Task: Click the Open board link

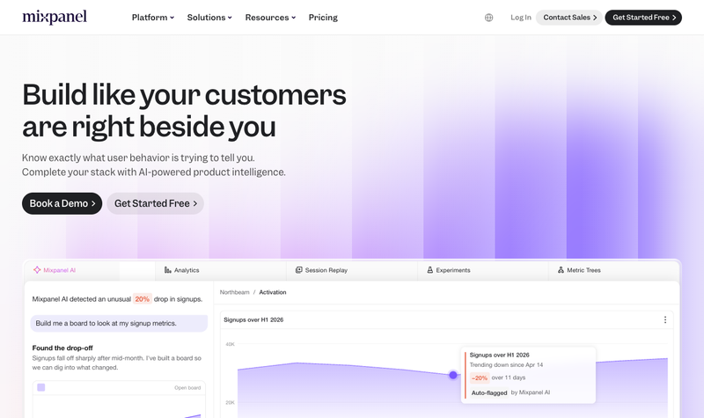Action: pos(187,388)
